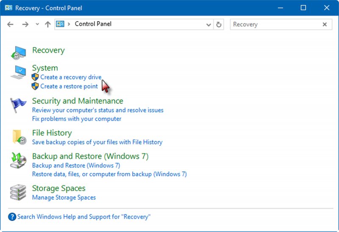Click the blue help question mark icon

coord(12,217)
